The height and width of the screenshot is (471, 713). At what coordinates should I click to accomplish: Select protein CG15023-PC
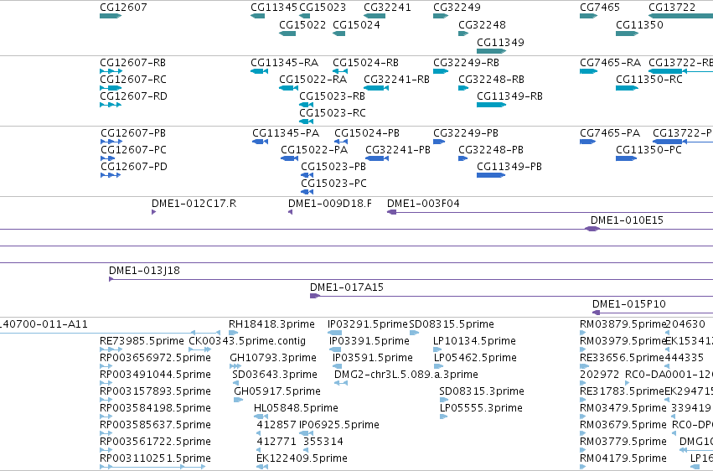pos(307,192)
